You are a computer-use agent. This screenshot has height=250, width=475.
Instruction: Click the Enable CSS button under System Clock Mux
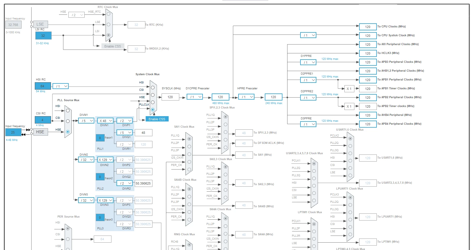pos(157,119)
